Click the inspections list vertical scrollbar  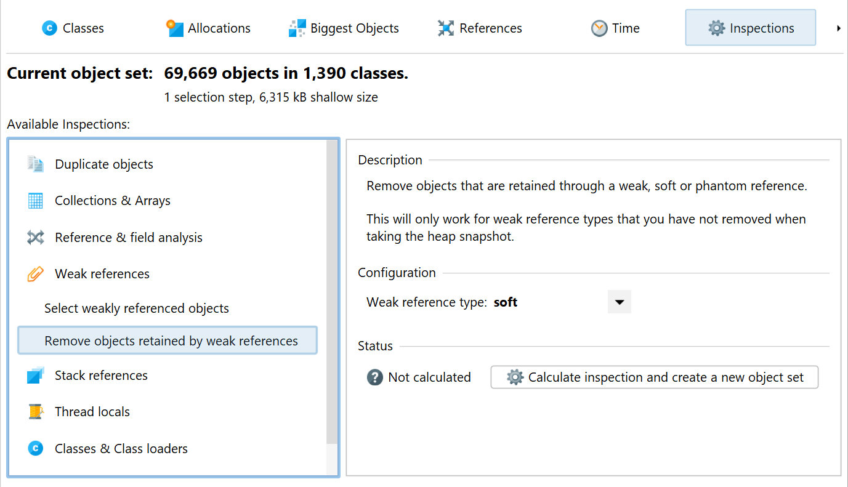coord(332,291)
